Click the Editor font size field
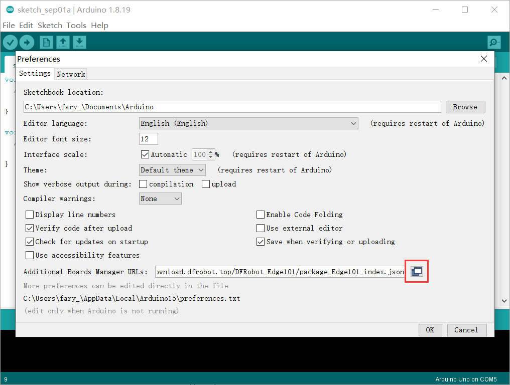 [148, 139]
